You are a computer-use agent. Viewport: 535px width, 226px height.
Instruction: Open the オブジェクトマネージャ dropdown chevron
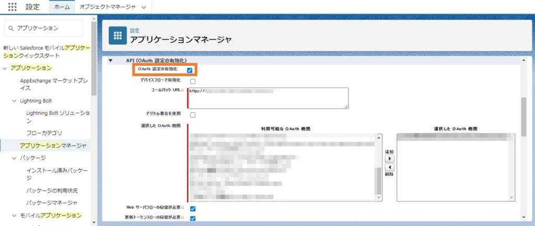pyautogui.click(x=144, y=7)
